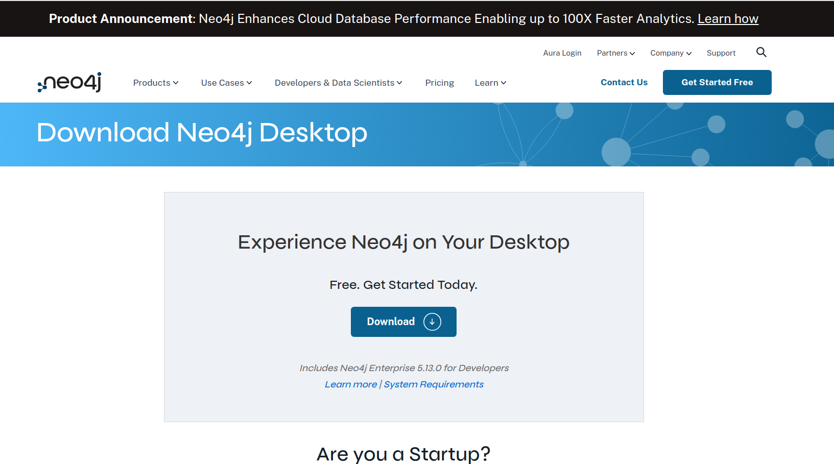Click the Get Started Free button

click(717, 82)
